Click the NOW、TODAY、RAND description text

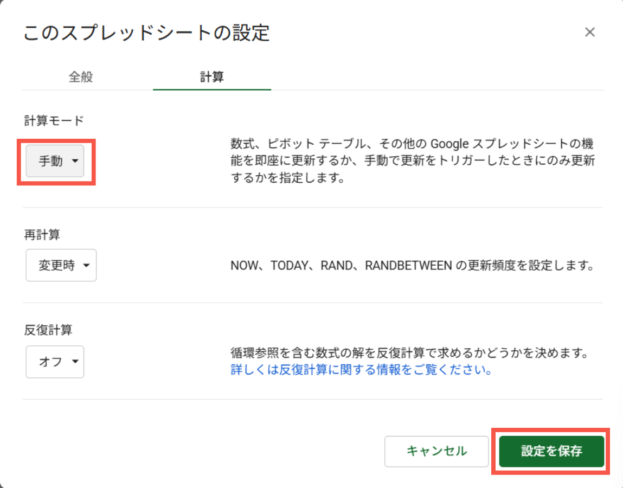pyautogui.click(x=413, y=265)
